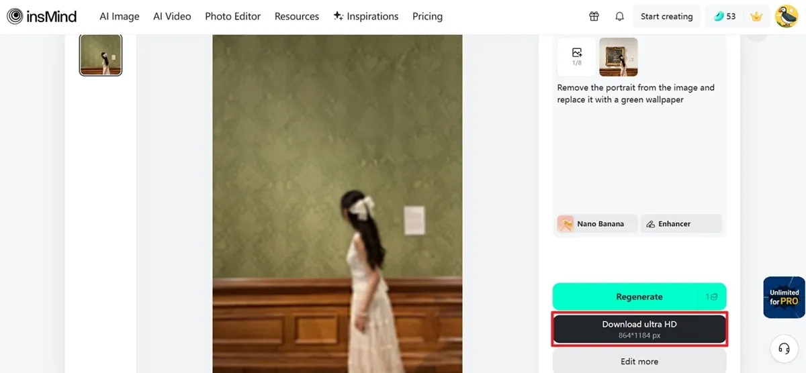Open the AI Video menu
This screenshot has width=806, height=373.
172,16
